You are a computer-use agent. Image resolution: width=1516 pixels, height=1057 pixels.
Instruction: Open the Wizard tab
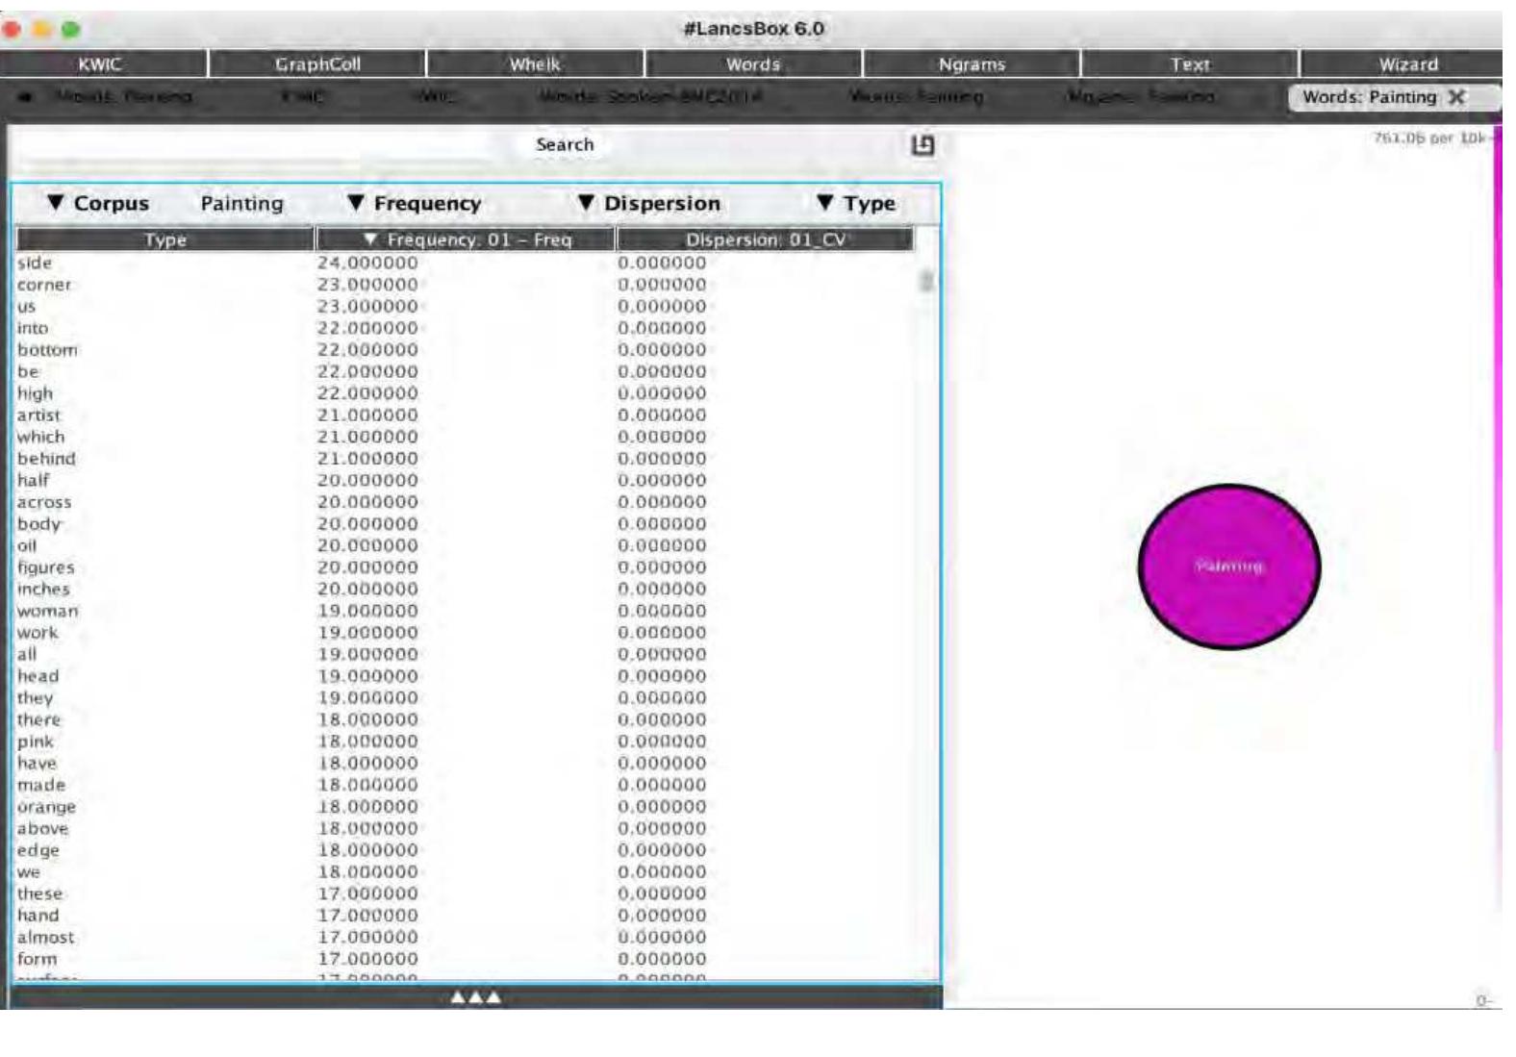tap(1407, 64)
